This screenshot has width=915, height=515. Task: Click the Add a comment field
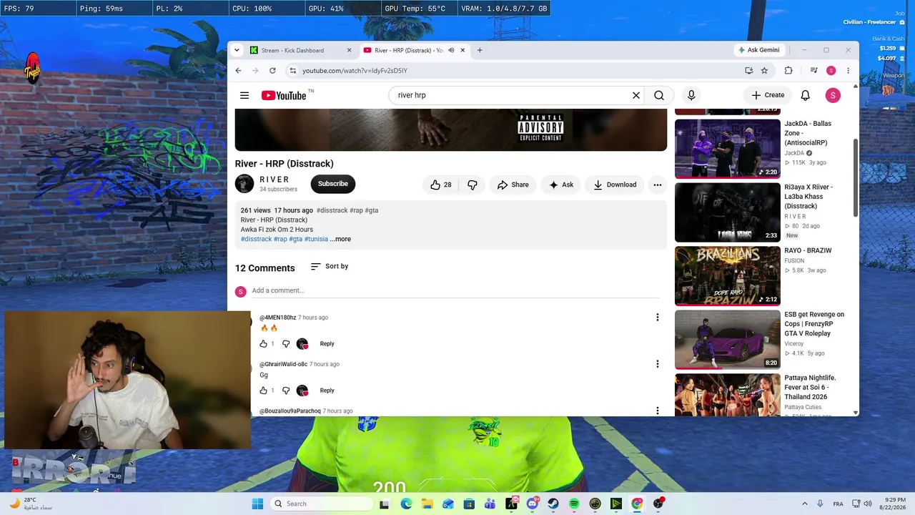tap(455, 290)
